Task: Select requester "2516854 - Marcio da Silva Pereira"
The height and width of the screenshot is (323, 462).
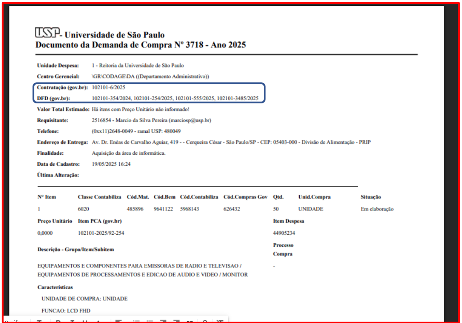Action: tap(129, 120)
